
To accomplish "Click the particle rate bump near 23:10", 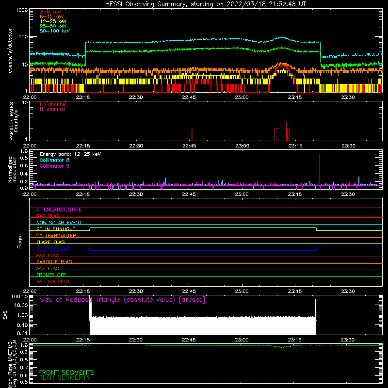I will click(282, 131).
